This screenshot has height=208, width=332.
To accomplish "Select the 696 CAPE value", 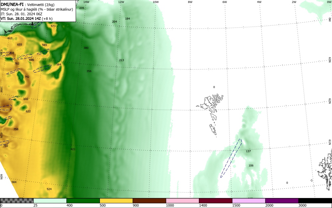I will [32, 60].
